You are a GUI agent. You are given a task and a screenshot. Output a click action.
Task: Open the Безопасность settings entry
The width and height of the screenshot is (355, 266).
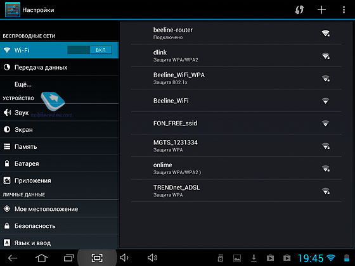tap(60, 225)
